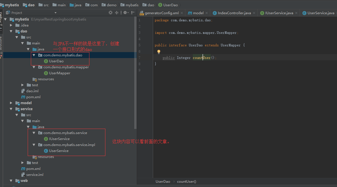
Task: Select the IUserService interface file
Action: pos(57,139)
